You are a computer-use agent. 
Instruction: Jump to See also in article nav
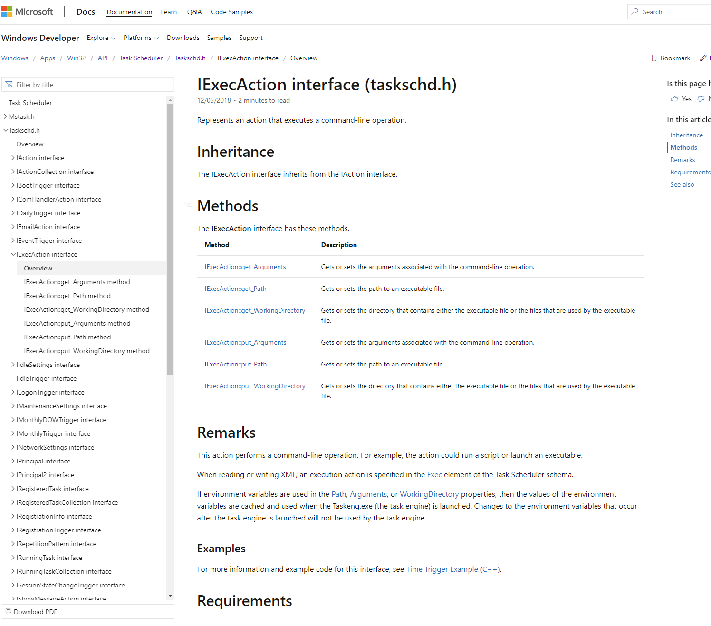click(x=682, y=184)
